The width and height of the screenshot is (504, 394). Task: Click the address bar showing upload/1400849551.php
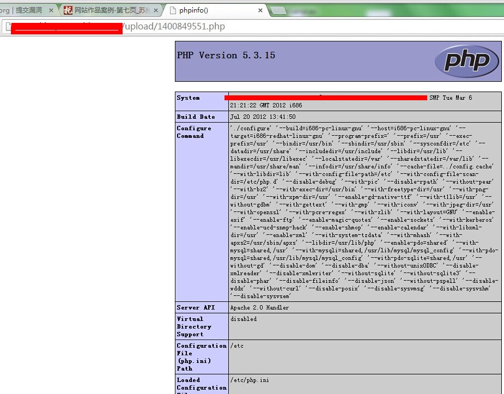coord(254,26)
